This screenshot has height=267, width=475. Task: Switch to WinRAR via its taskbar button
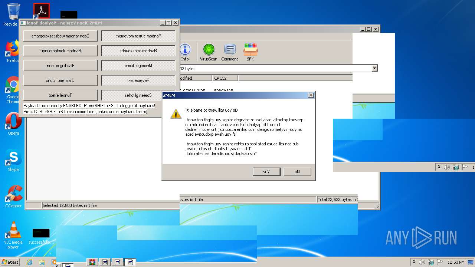coord(92,262)
